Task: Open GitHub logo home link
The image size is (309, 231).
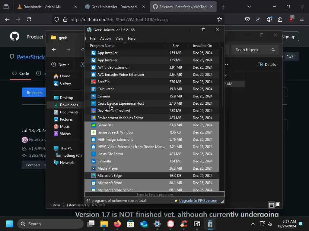Action: coord(14,36)
